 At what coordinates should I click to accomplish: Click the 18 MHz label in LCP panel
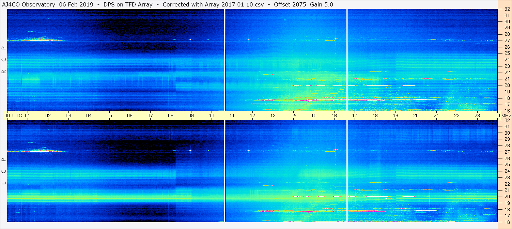point(507,210)
